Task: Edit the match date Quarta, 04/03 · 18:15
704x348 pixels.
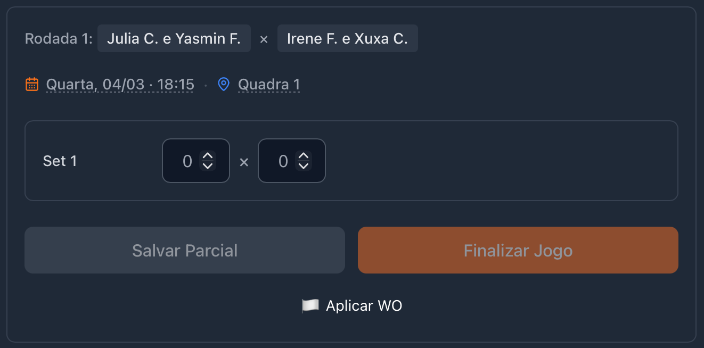Action: [x=120, y=84]
